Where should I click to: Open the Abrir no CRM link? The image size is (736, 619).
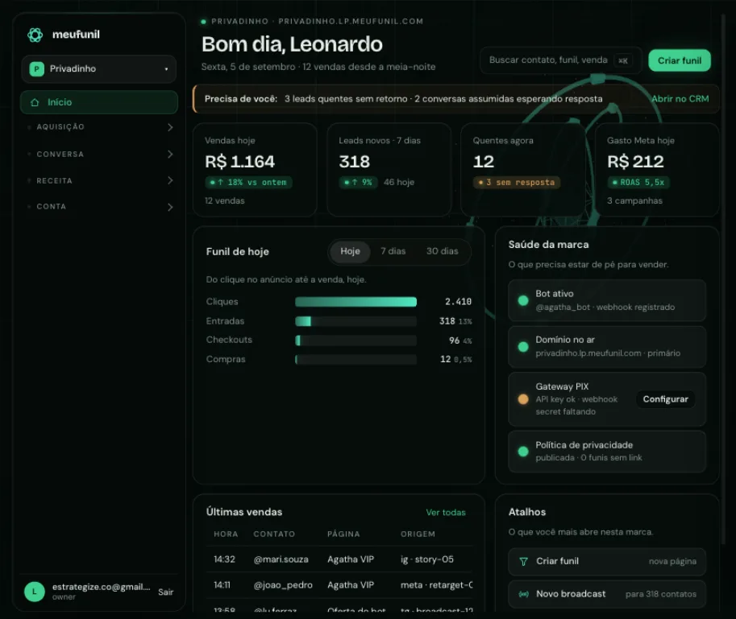point(680,99)
